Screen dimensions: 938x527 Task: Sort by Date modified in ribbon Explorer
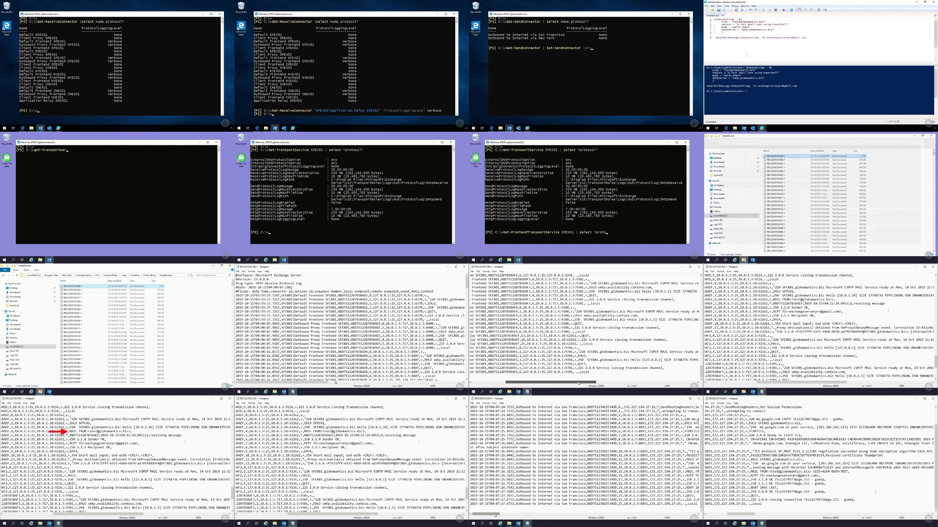coord(115,281)
